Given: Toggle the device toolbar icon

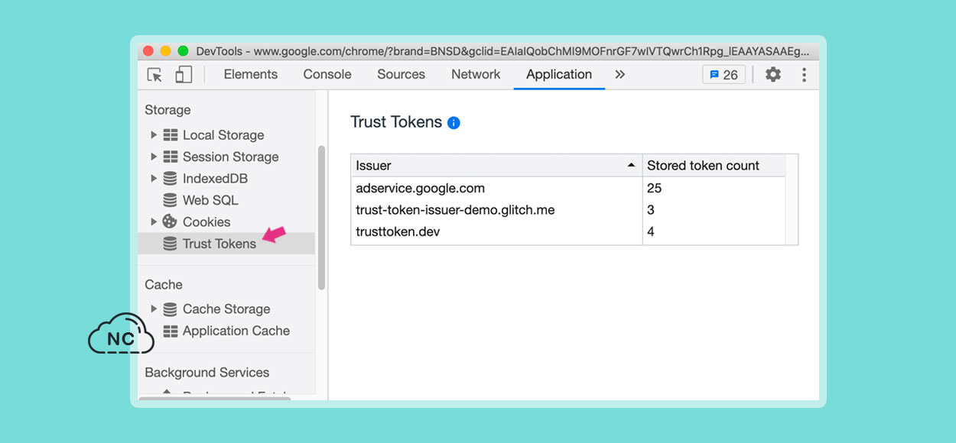Looking at the screenshot, I should (x=184, y=74).
